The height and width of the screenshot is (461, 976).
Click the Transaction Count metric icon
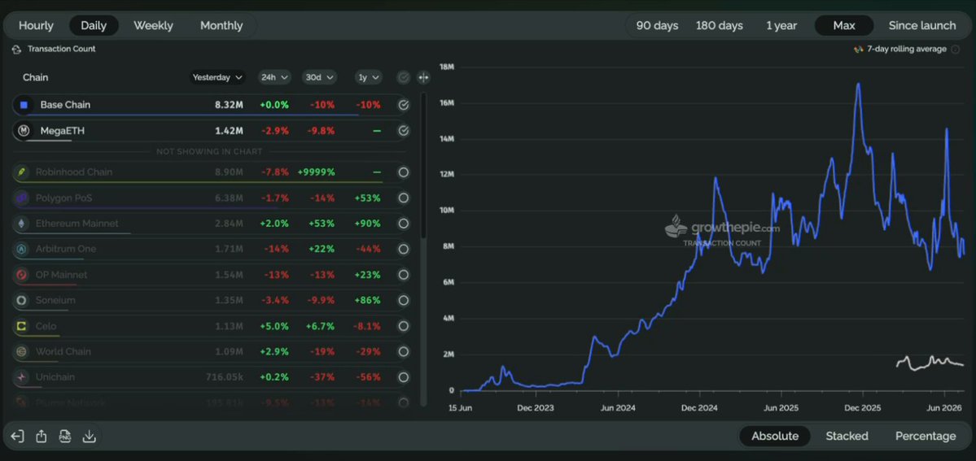[x=17, y=49]
